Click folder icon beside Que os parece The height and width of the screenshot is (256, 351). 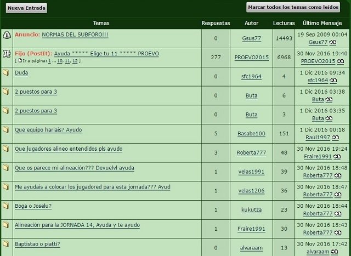tap(6, 168)
